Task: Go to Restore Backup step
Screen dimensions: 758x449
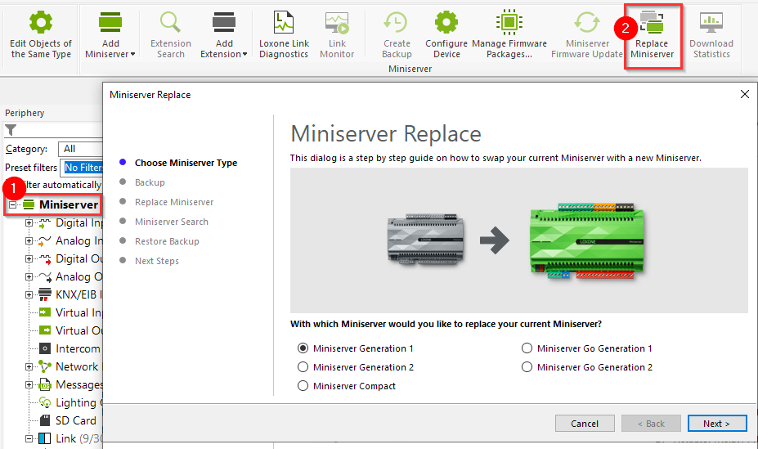Action: coord(167,241)
